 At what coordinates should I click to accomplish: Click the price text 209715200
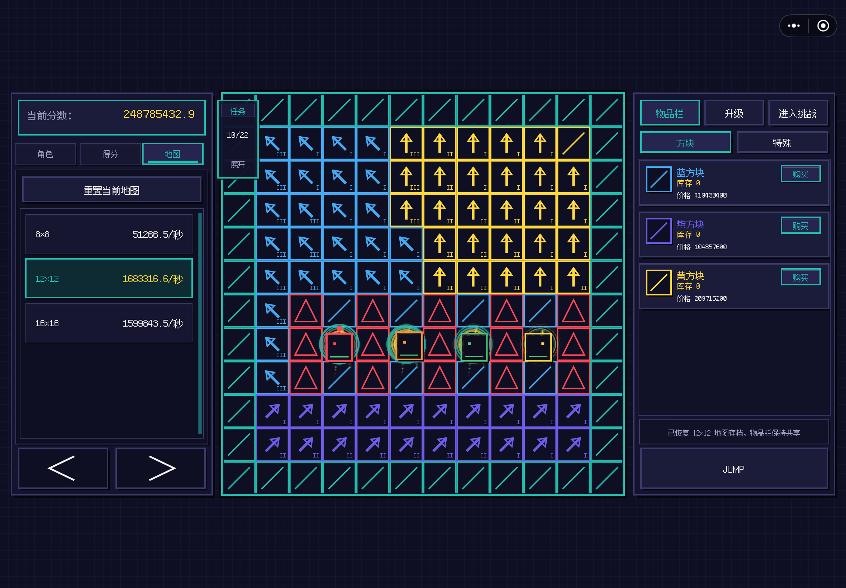click(710, 298)
